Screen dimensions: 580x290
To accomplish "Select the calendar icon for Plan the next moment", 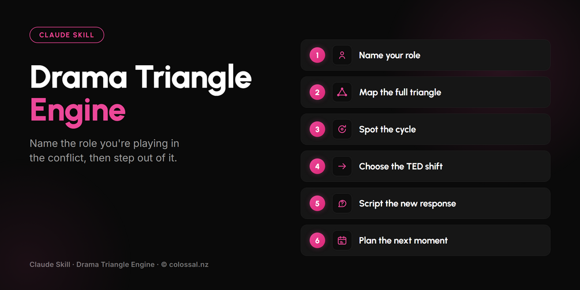I will pyautogui.click(x=342, y=240).
